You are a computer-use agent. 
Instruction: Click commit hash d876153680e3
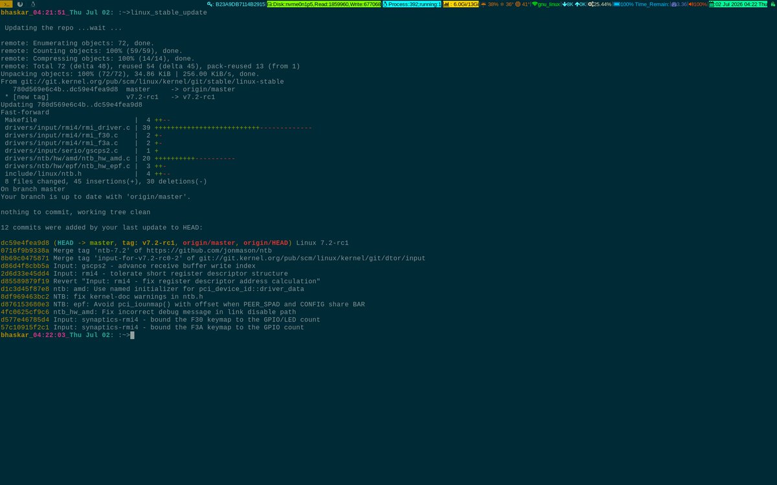point(25,305)
